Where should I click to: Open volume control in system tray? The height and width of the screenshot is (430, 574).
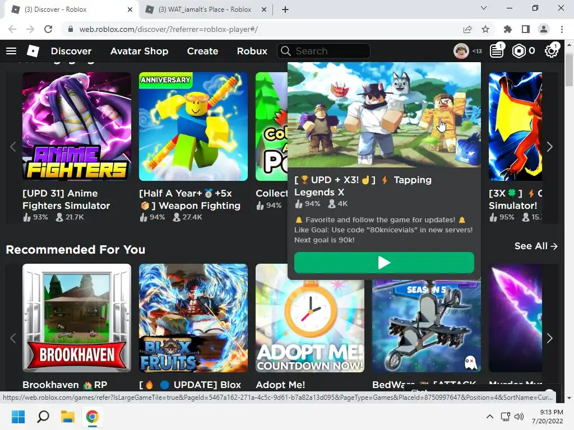pos(519,417)
